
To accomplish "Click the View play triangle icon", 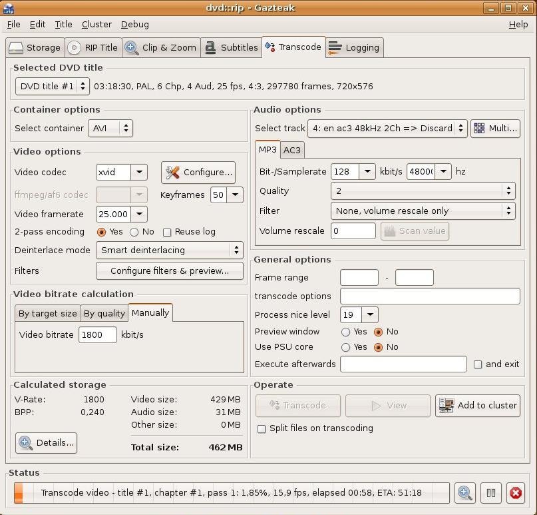I will tap(376, 406).
